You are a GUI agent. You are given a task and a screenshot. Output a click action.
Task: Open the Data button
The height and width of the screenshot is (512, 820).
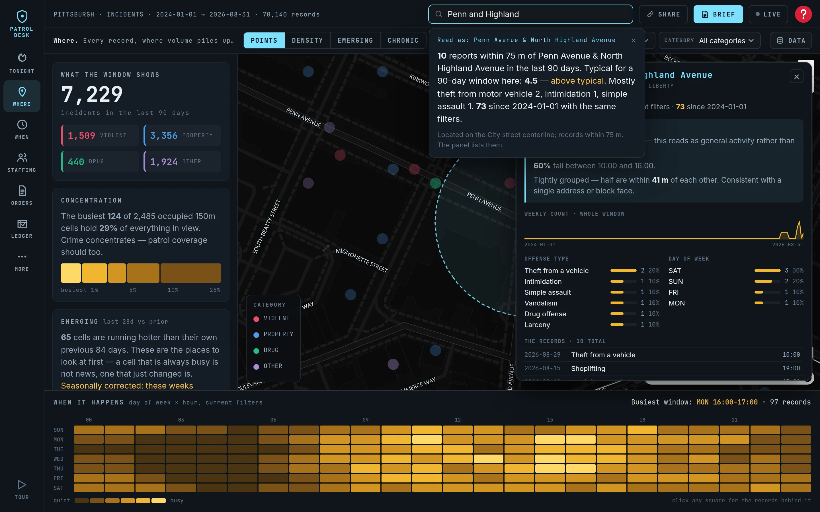tap(790, 41)
